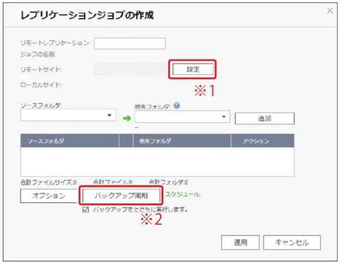Click the 追加 button
The height and width of the screenshot is (262, 339).
point(265,118)
